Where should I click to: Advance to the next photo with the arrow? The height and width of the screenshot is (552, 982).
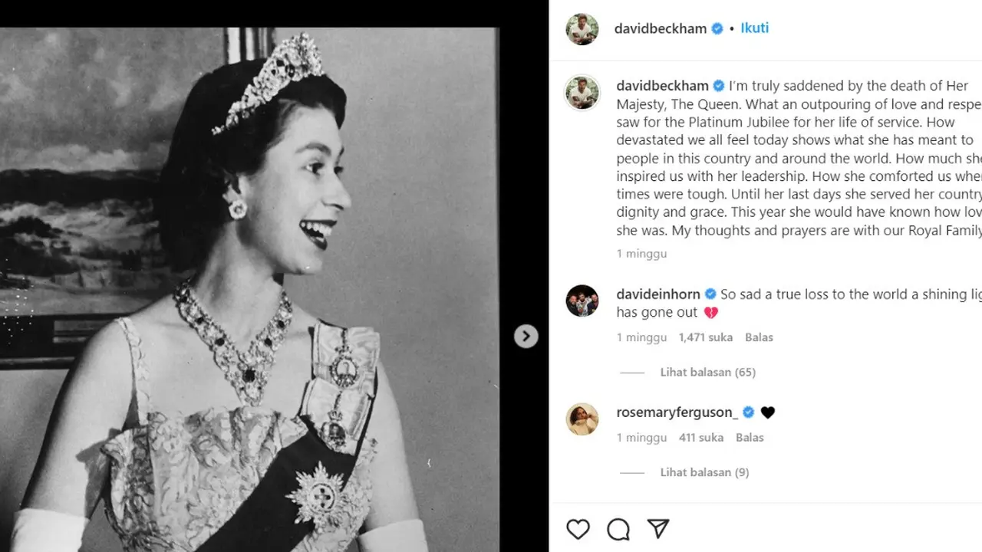click(x=526, y=336)
